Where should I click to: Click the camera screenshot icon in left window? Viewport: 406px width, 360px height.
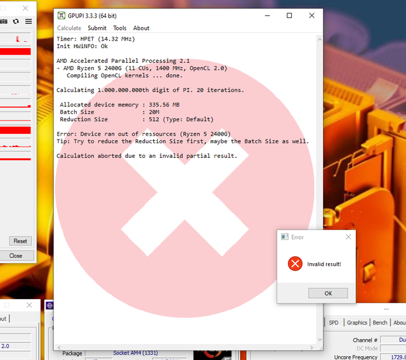click(x=3, y=22)
